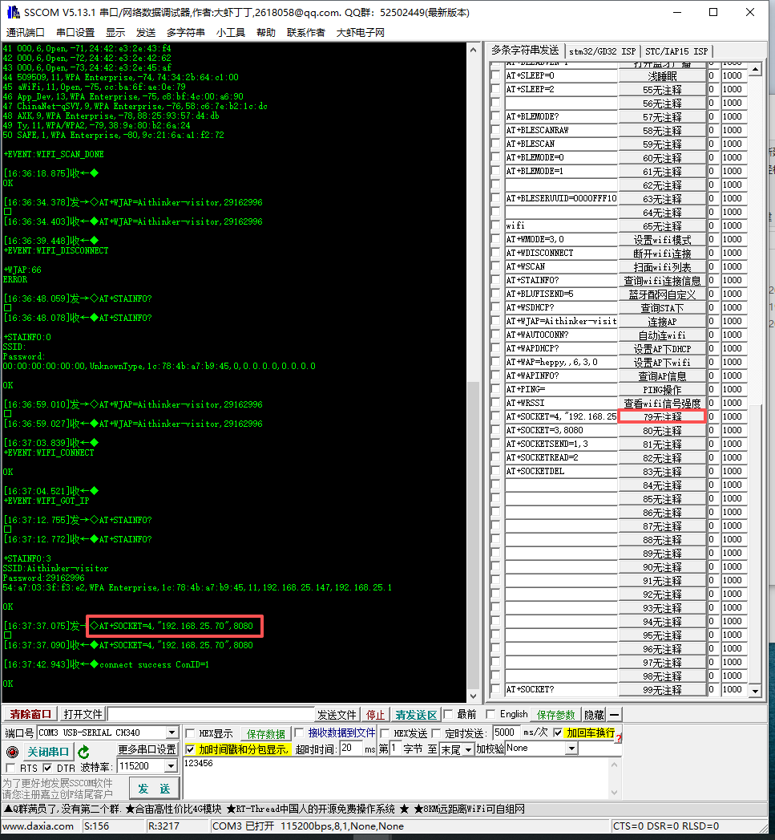The width and height of the screenshot is (775, 840).
Task: Click the red question mark help icon
Action: pyautogui.click(x=618, y=737)
